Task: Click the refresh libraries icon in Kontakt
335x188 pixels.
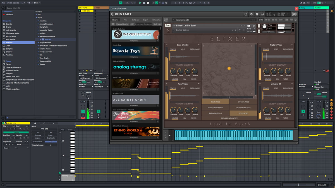Action: (x=113, y=24)
